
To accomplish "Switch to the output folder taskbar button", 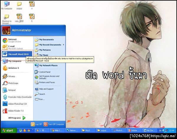I will [103, 130].
